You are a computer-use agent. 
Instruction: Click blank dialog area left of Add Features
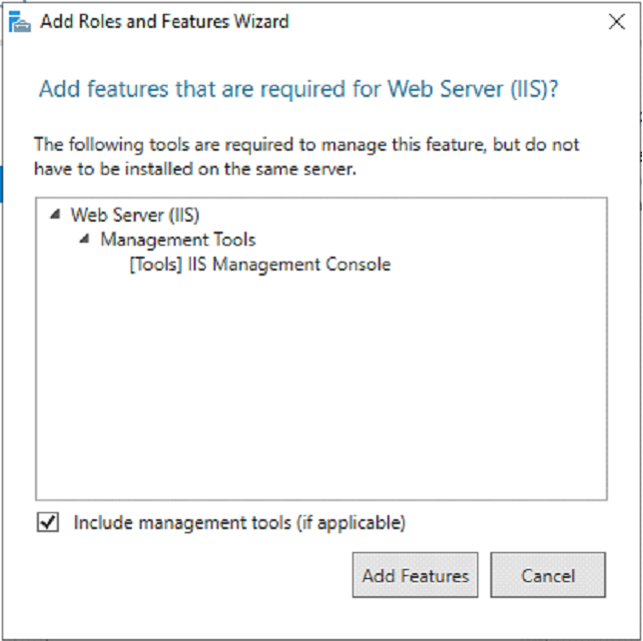point(180,576)
